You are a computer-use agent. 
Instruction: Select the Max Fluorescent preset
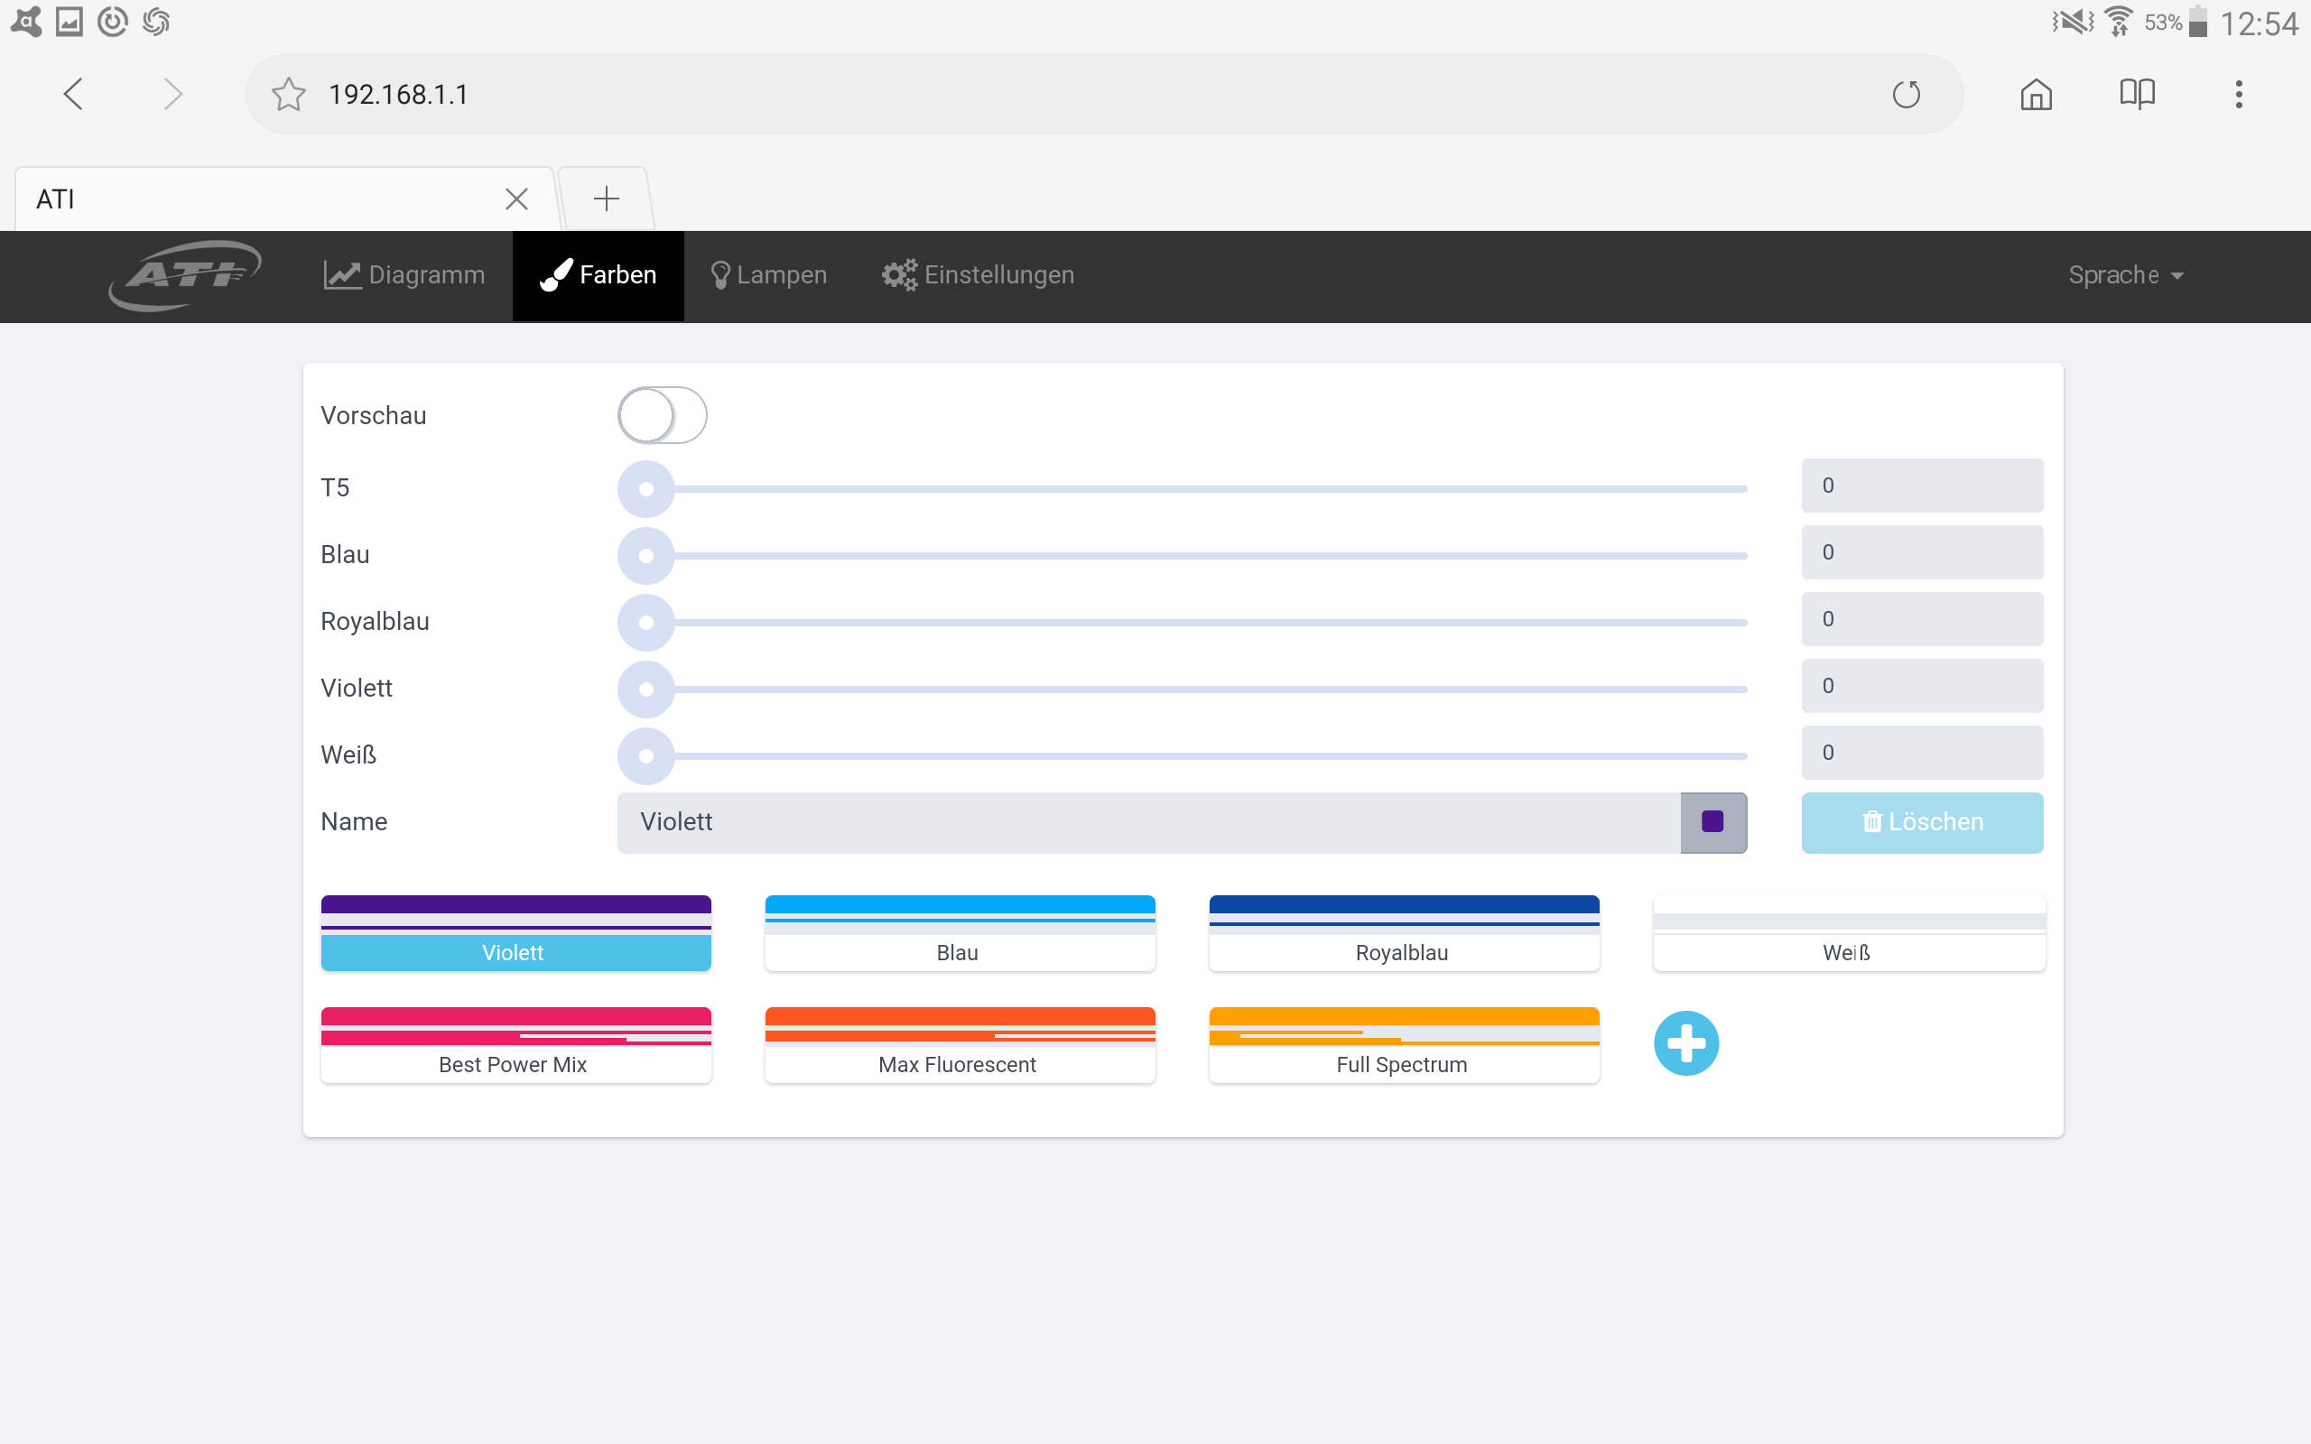(x=959, y=1045)
